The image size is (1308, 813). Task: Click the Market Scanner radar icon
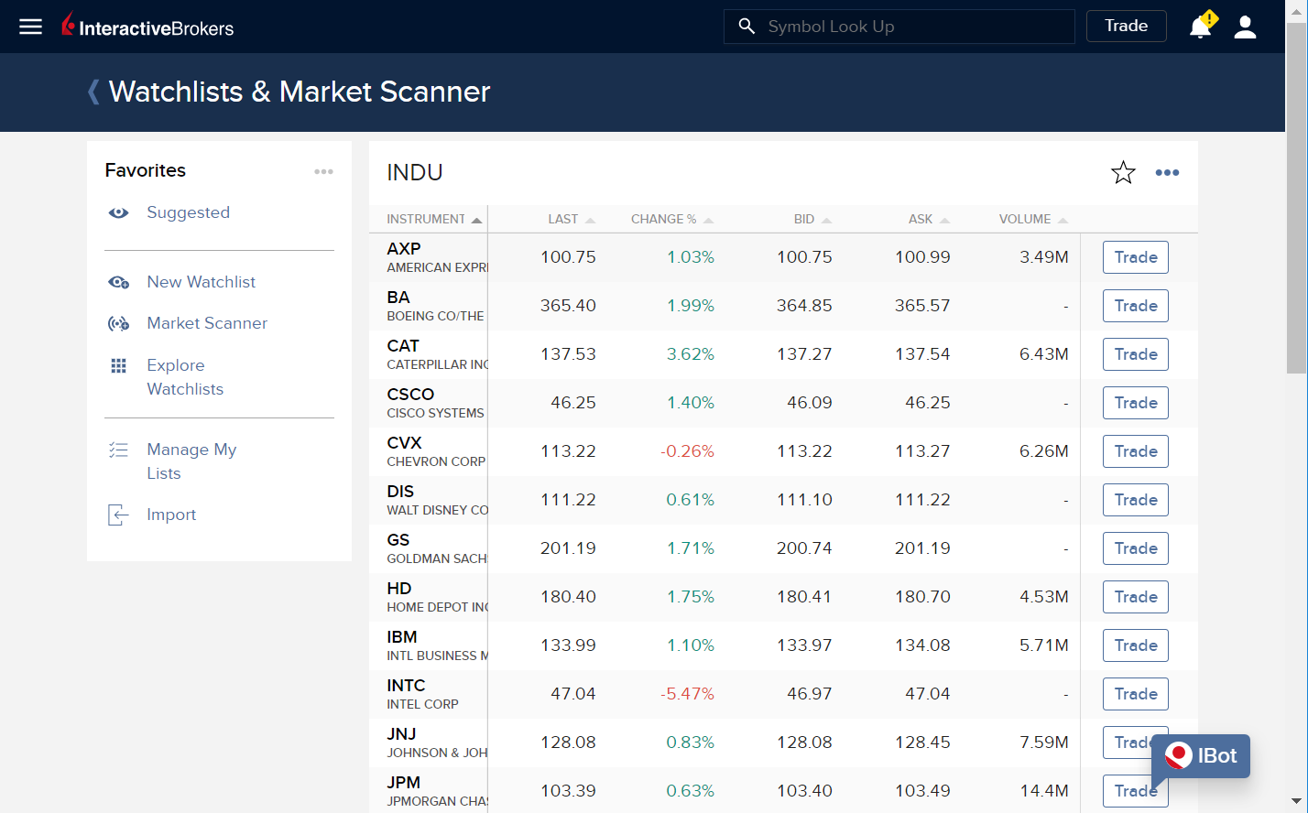coord(119,323)
